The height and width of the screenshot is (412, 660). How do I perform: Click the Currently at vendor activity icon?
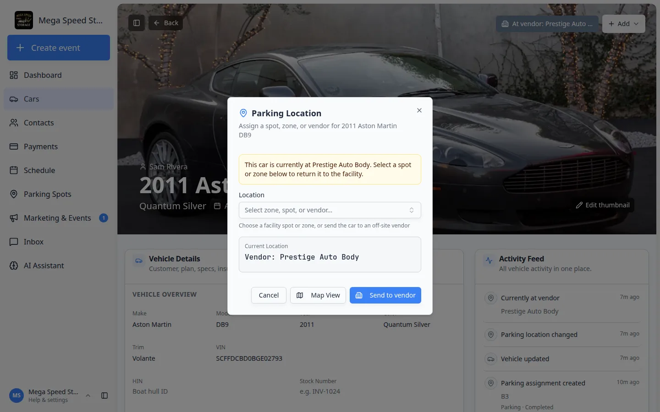[491, 298]
